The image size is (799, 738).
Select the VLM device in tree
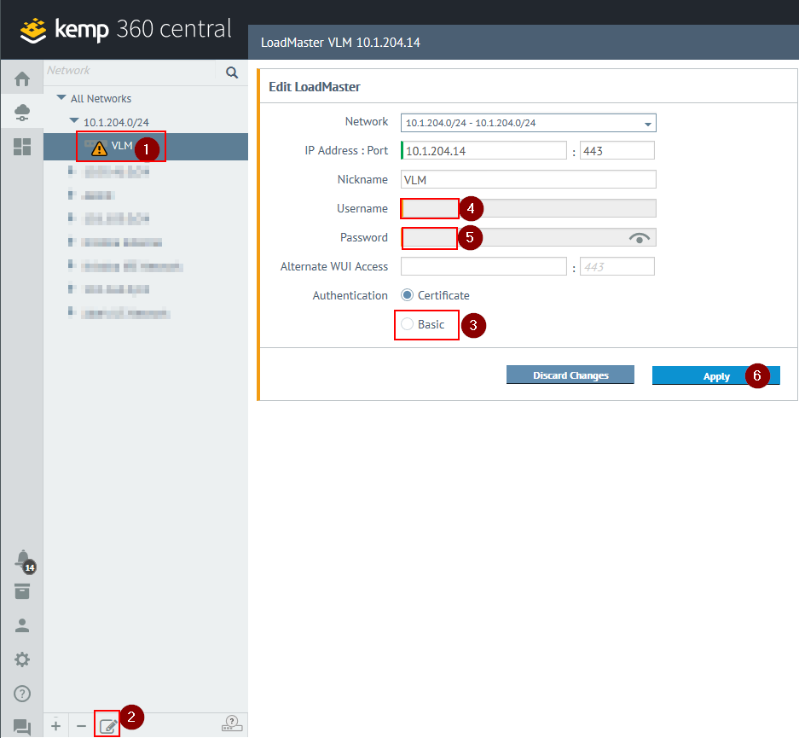(146, 147)
